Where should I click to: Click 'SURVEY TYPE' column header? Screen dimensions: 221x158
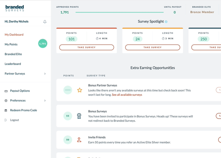(96, 76)
